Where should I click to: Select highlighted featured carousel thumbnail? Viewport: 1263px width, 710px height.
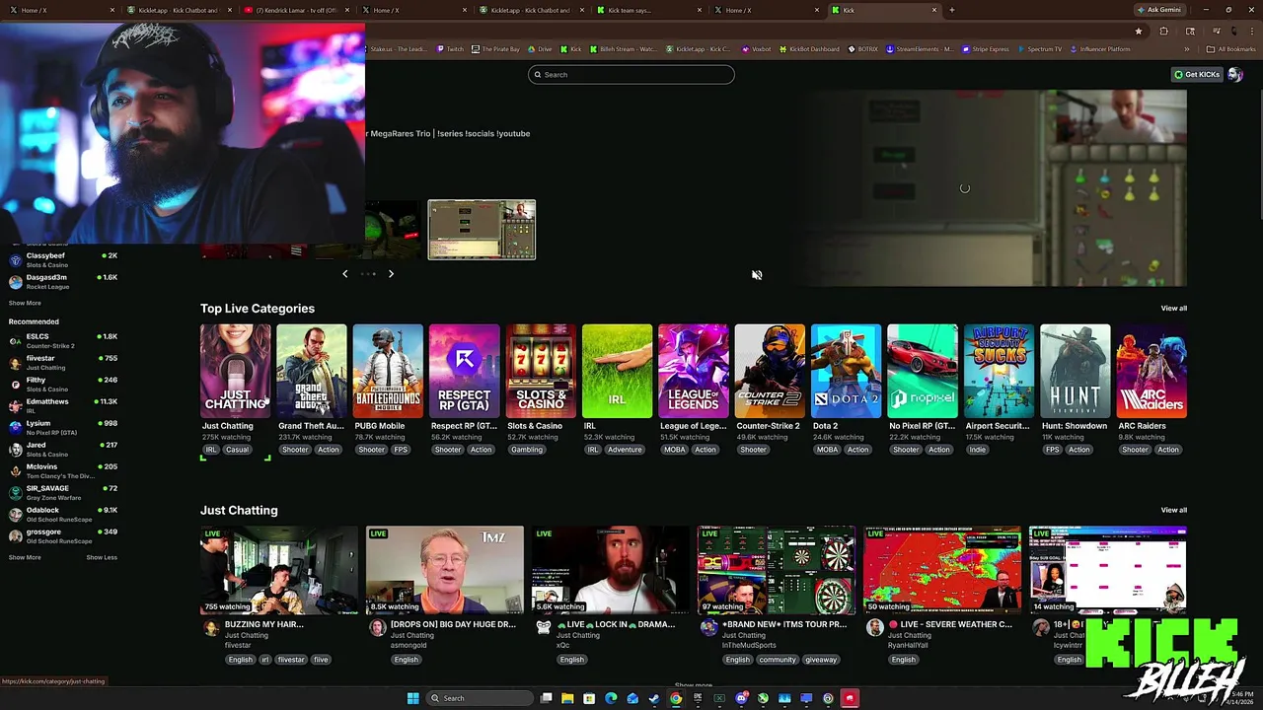point(482,230)
